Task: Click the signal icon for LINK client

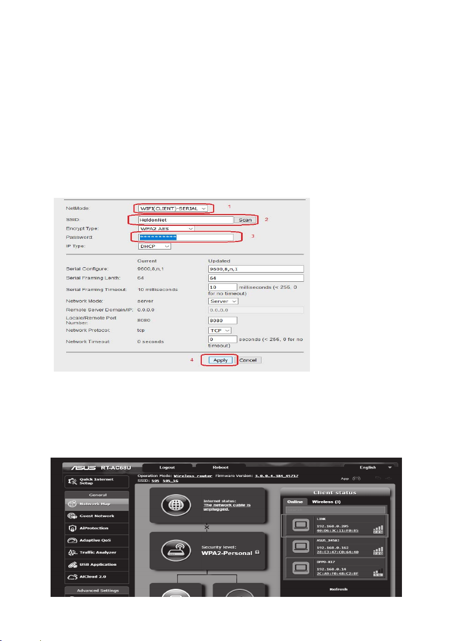Action: click(378, 529)
